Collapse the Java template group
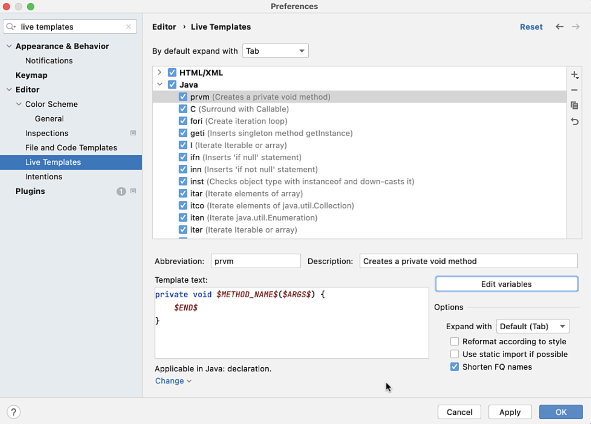This screenshot has width=591, height=424. click(159, 84)
